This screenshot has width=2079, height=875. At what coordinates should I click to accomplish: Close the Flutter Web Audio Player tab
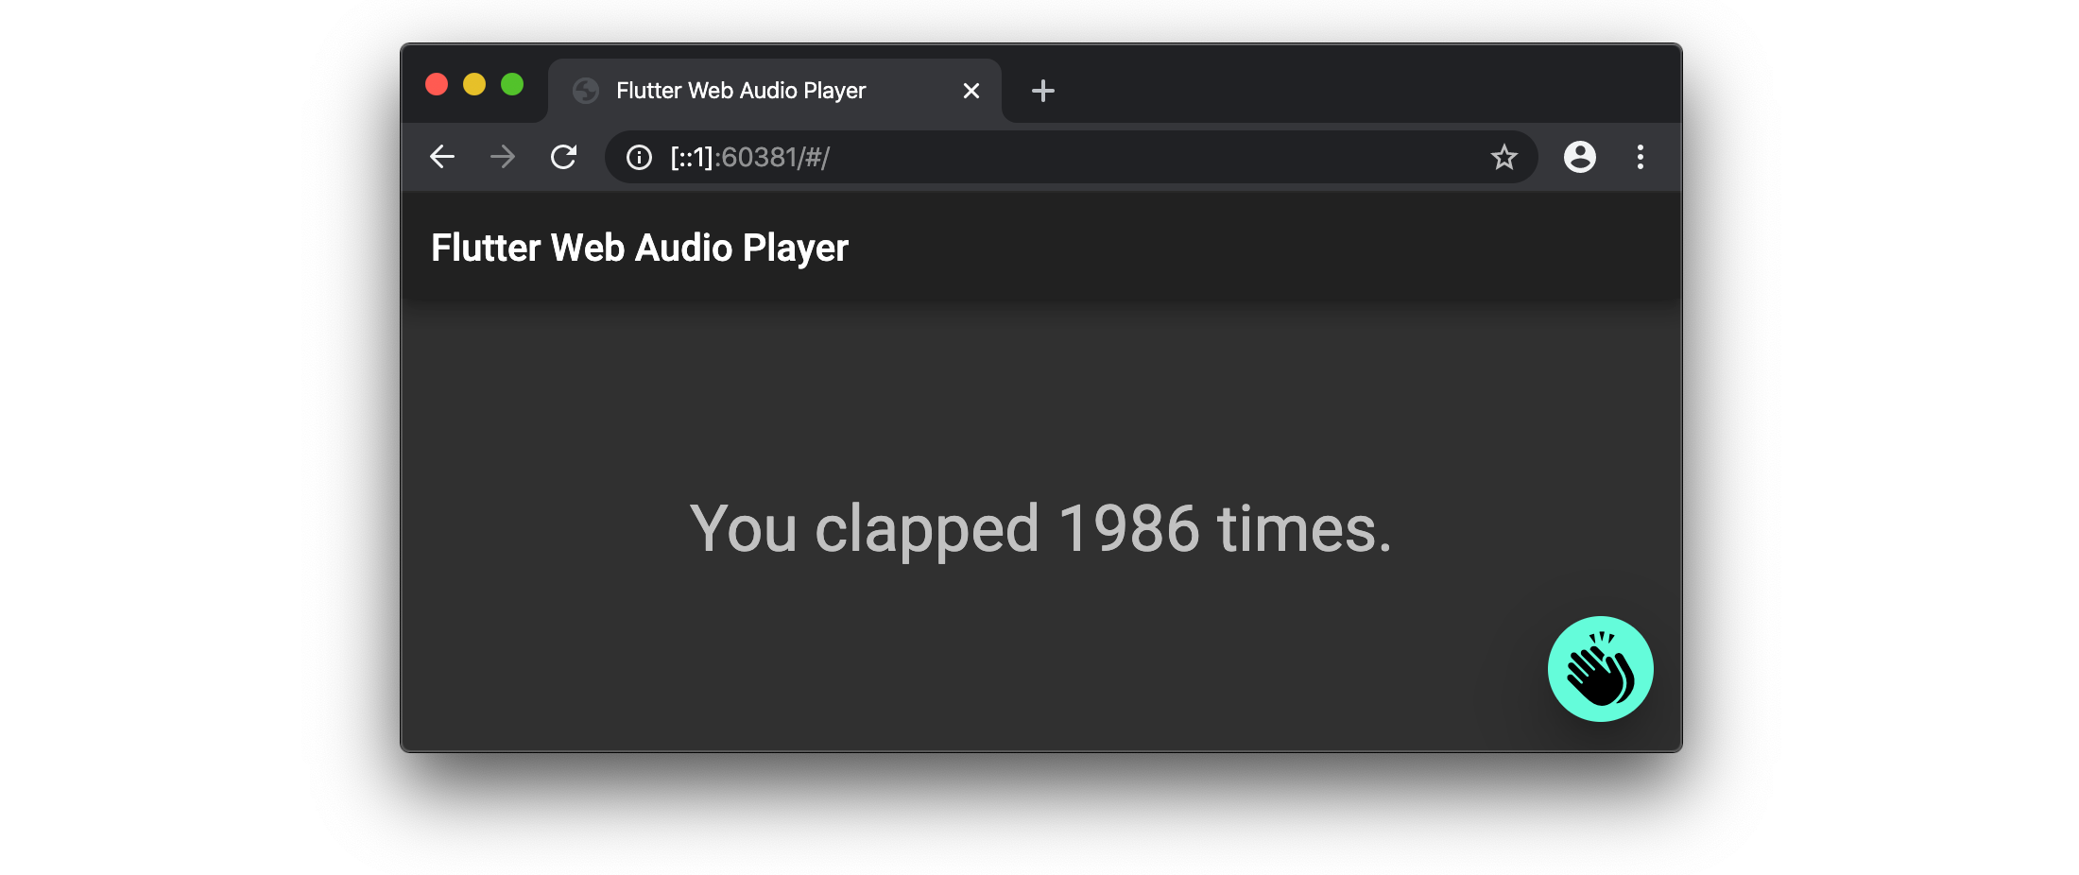971,90
